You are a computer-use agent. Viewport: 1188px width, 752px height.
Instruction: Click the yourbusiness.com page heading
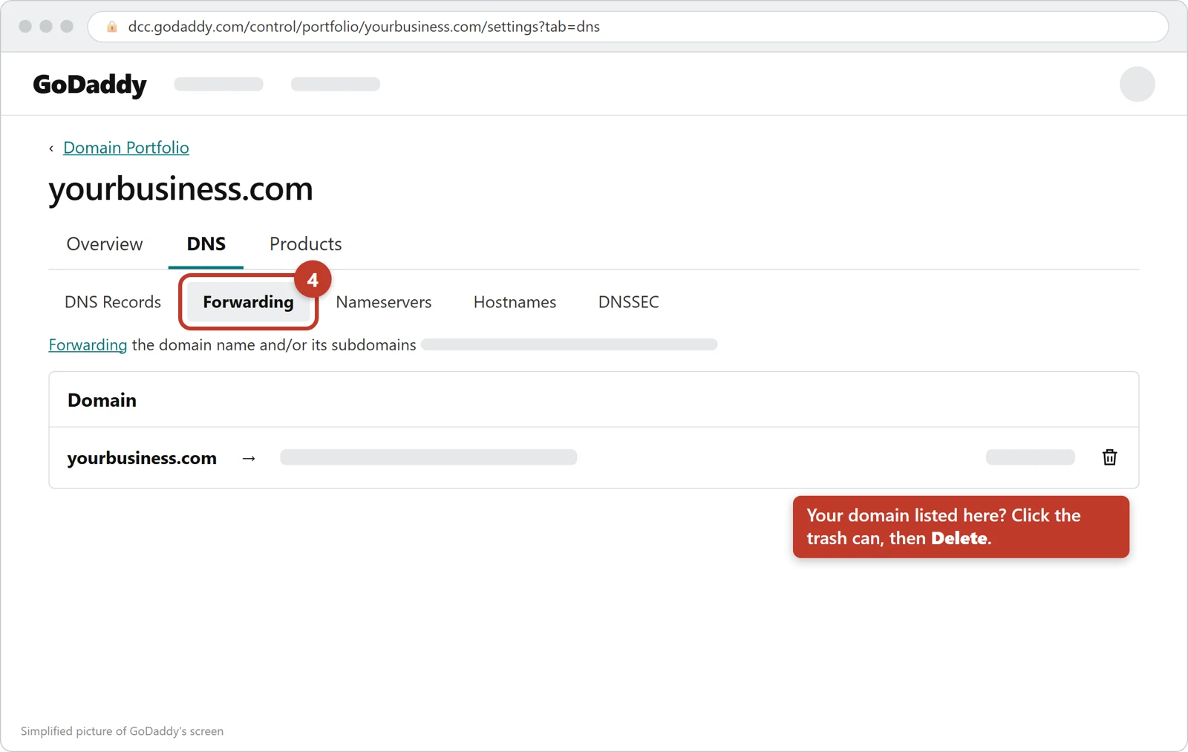tap(181, 189)
